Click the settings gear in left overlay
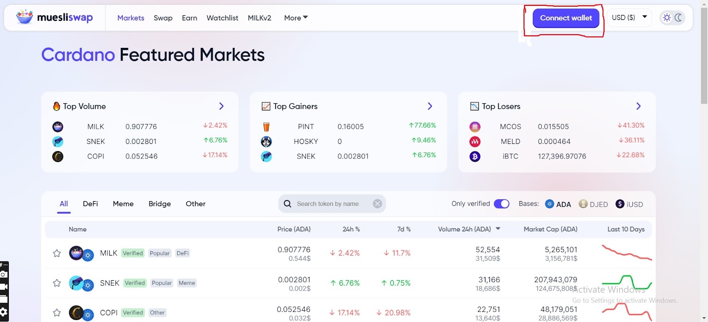The width and height of the screenshot is (708, 322). [x=4, y=312]
